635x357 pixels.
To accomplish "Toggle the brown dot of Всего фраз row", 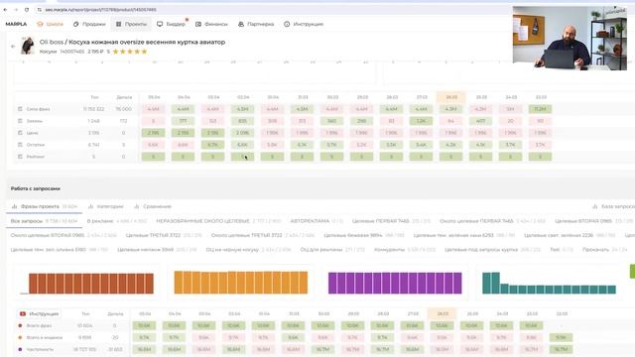I will [x=20, y=325].
